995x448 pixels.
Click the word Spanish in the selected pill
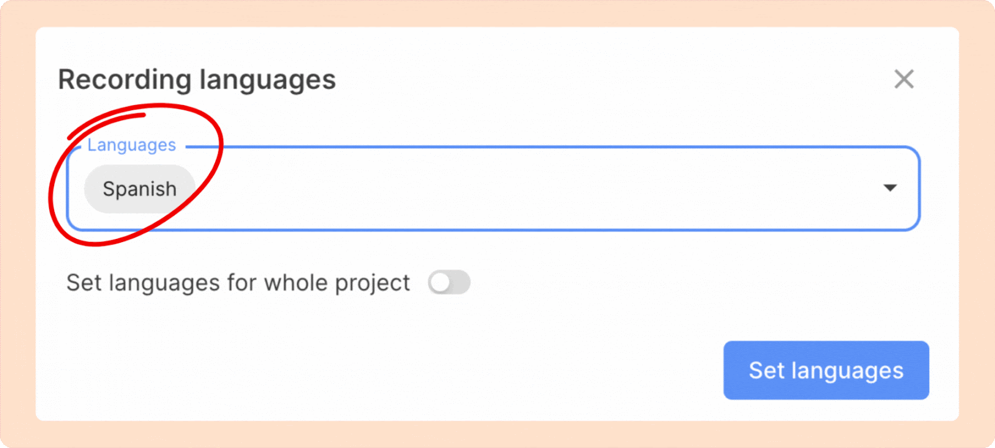tap(139, 189)
